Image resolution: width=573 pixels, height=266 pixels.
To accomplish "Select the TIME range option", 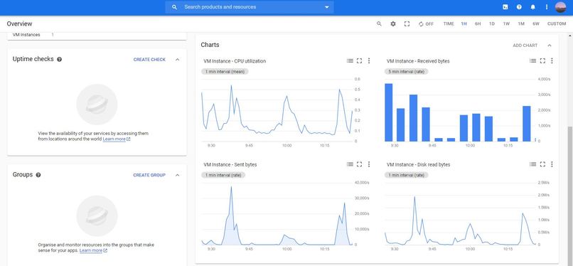I will (x=449, y=23).
